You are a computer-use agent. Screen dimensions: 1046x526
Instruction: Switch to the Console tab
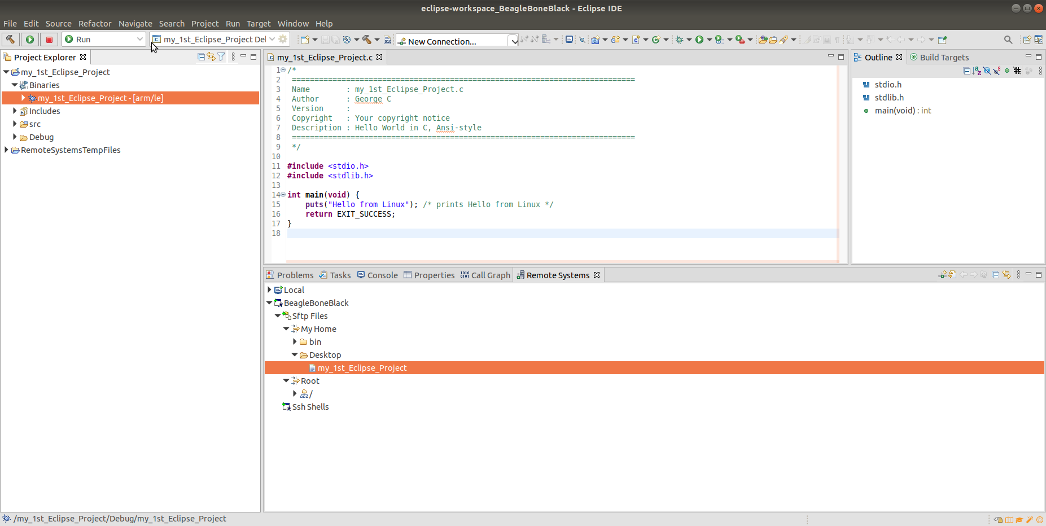[378, 275]
